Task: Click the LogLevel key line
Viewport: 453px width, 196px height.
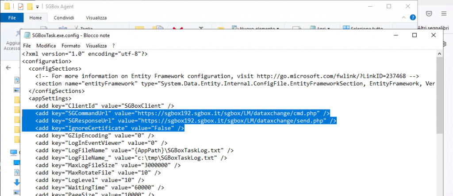Action: pyautogui.click(x=90, y=181)
